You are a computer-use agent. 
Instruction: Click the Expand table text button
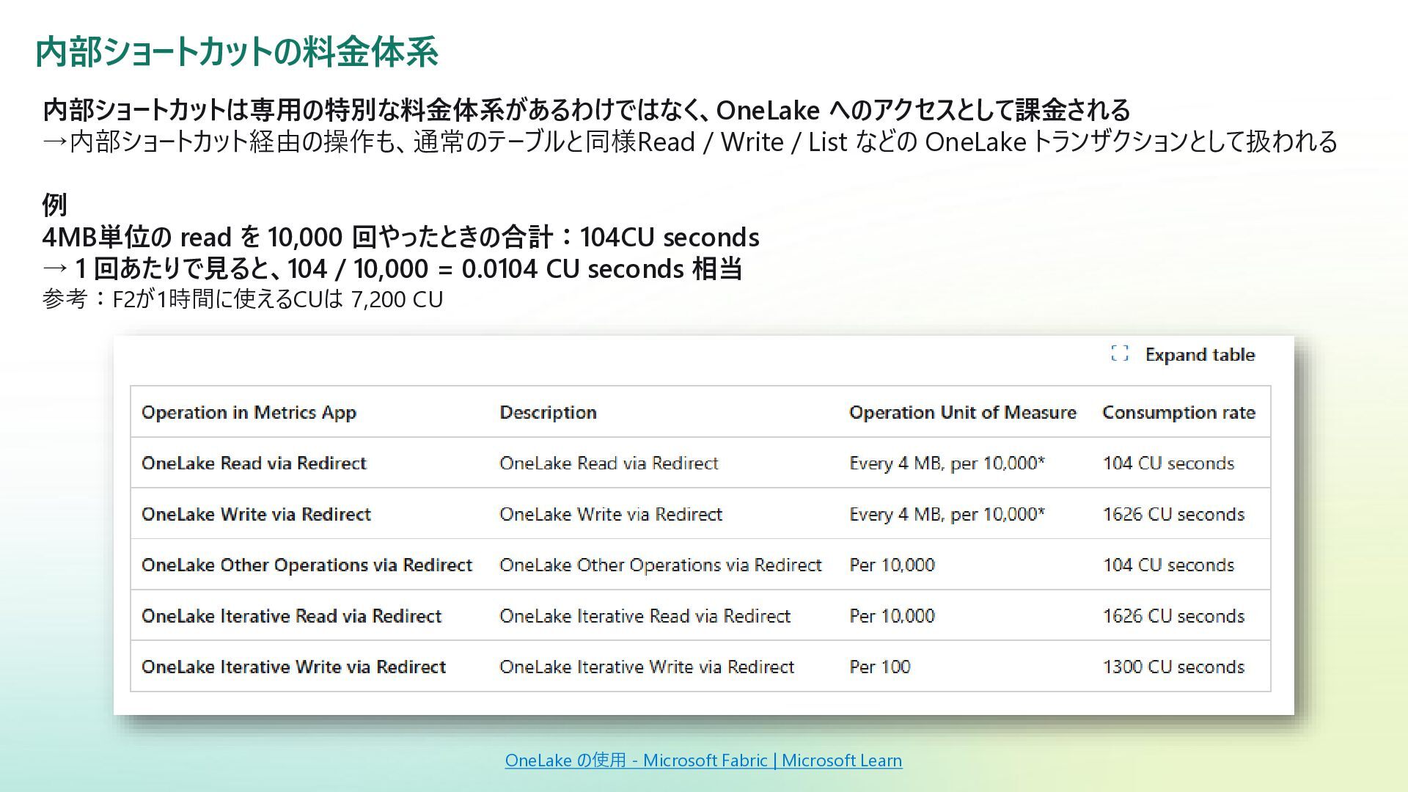(x=1200, y=355)
